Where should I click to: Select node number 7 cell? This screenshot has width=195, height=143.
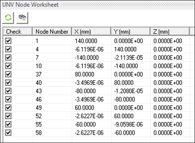click(x=52, y=58)
